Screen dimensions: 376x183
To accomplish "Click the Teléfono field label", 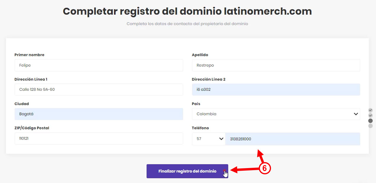I will pos(200,128).
